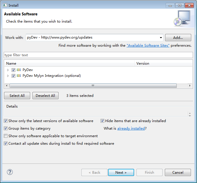Screen dimensions: 197x183
Task: Click the type filter text field
Action: 98,55
